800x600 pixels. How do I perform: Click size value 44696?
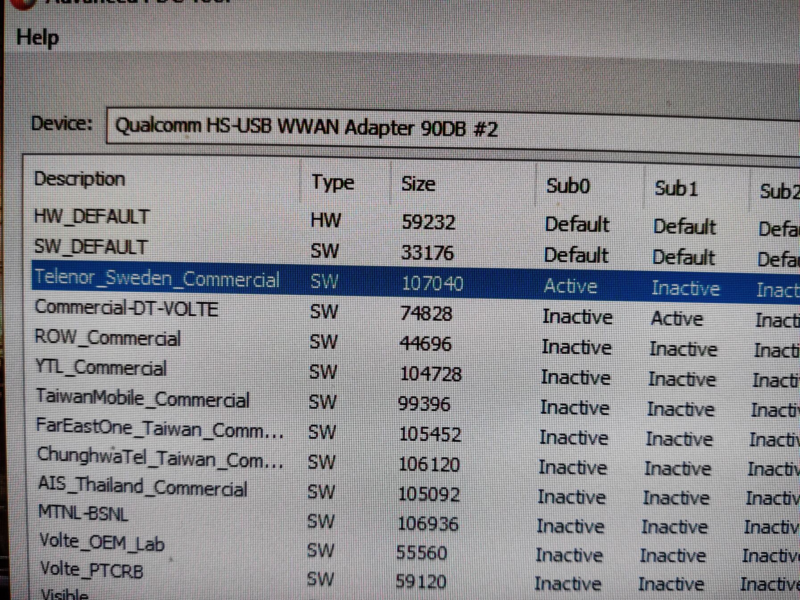click(426, 344)
